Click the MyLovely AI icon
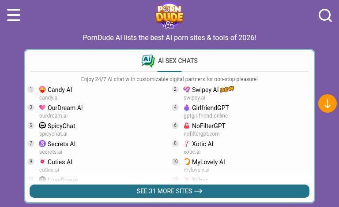The width and height of the screenshot is (339, 207). point(187,162)
